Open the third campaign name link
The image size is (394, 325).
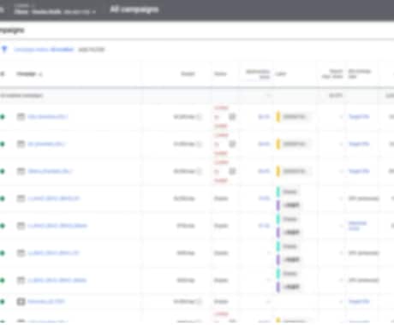click(50, 171)
